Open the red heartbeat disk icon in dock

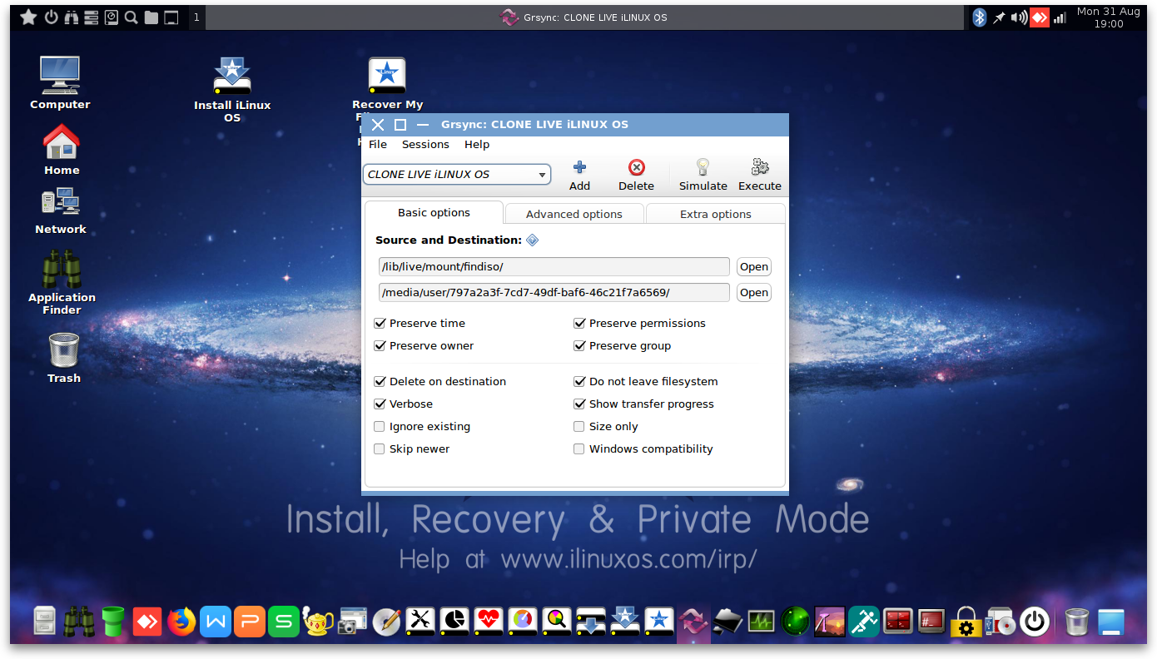tap(489, 622)
